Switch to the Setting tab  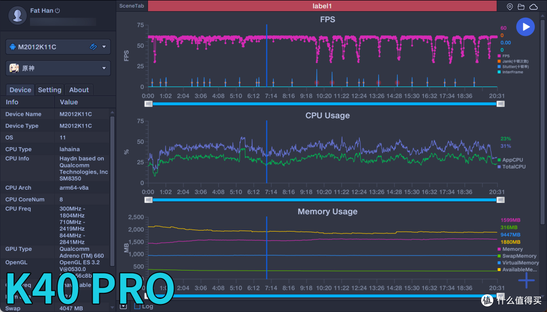pyautogui.click(x=50, y=90)
